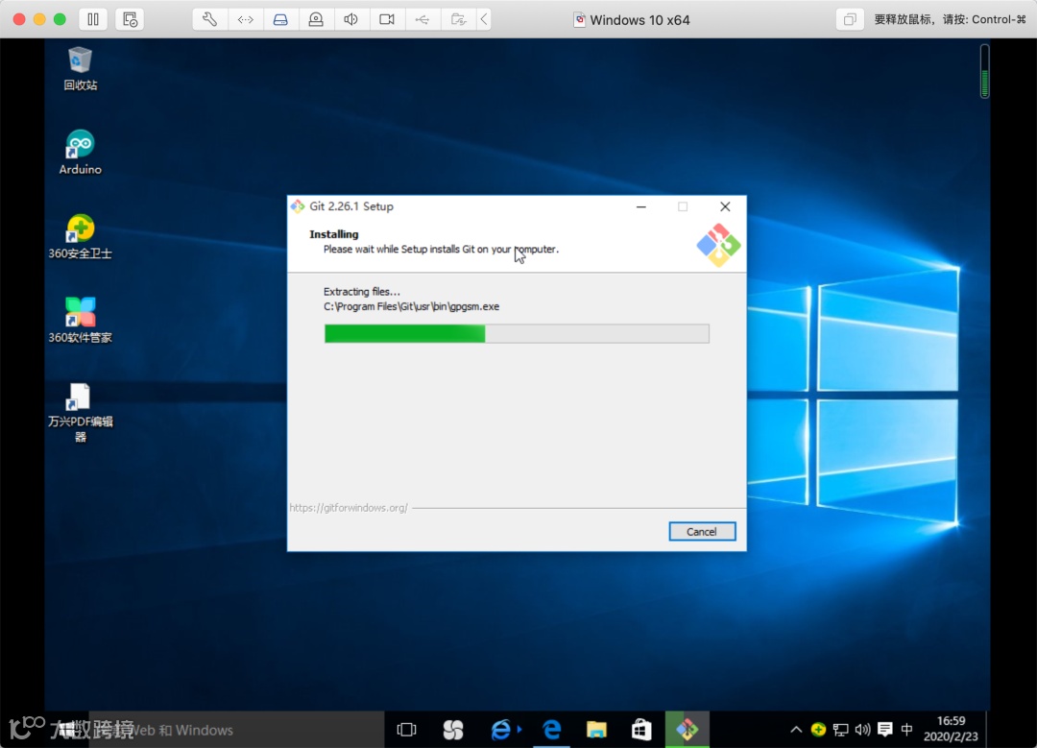The height and width of the screenshot is (748, 1037).
Task: Select the 360安全卫士 desktop shortcut
Action: tap(80, 236)
